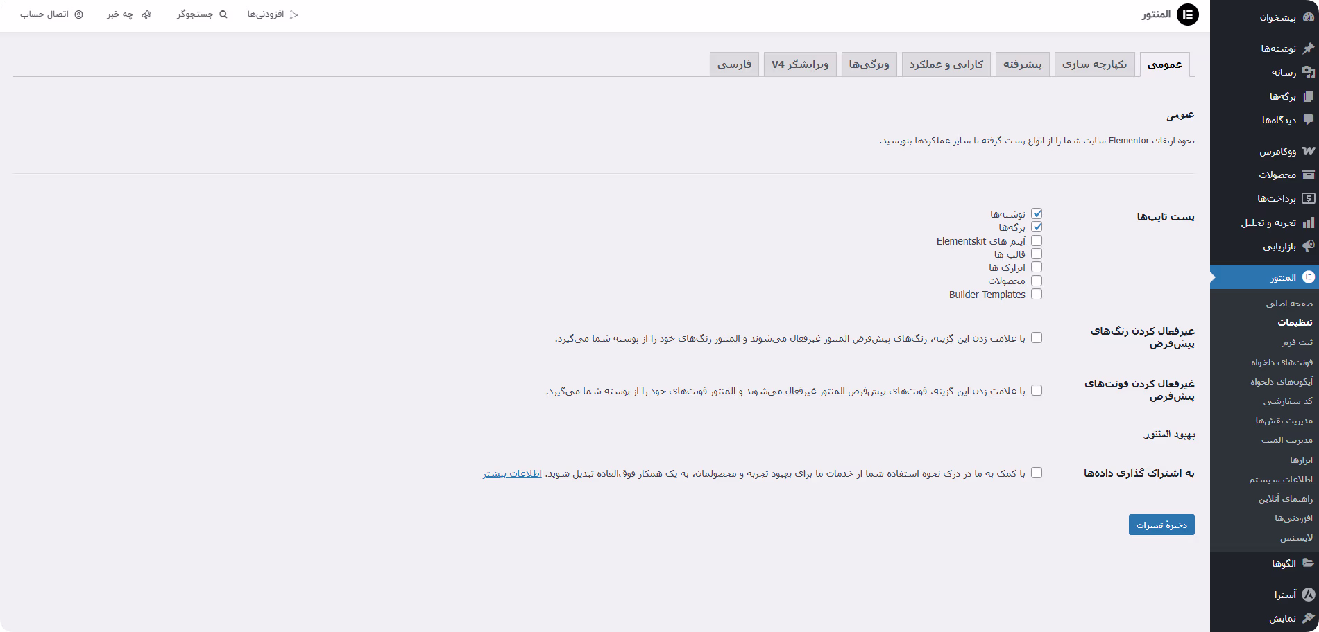1319x632 pixels.
Task: Click the رسانه media icon
Action: tap(1309, 72)
